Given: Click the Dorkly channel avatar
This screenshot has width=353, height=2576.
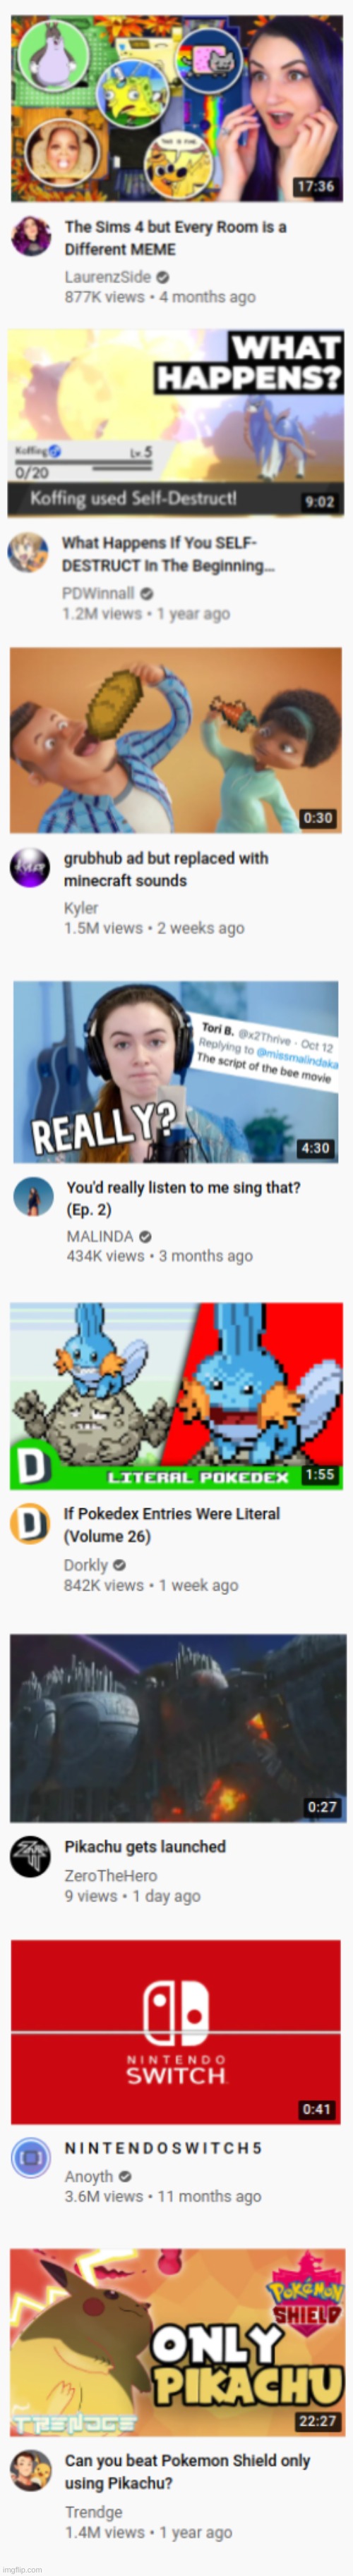Looking at the screenshot, I should click(x=30, y=1524).
